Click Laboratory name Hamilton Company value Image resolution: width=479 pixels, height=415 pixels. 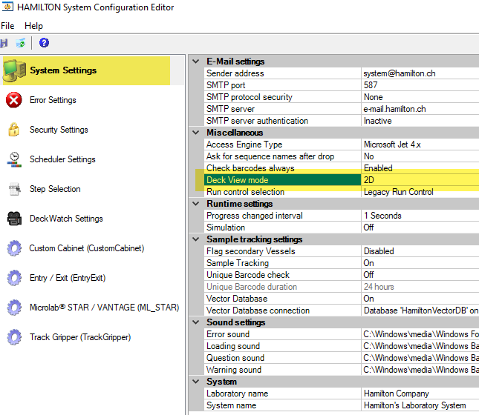pyautogui.click(x=397, y=394)
